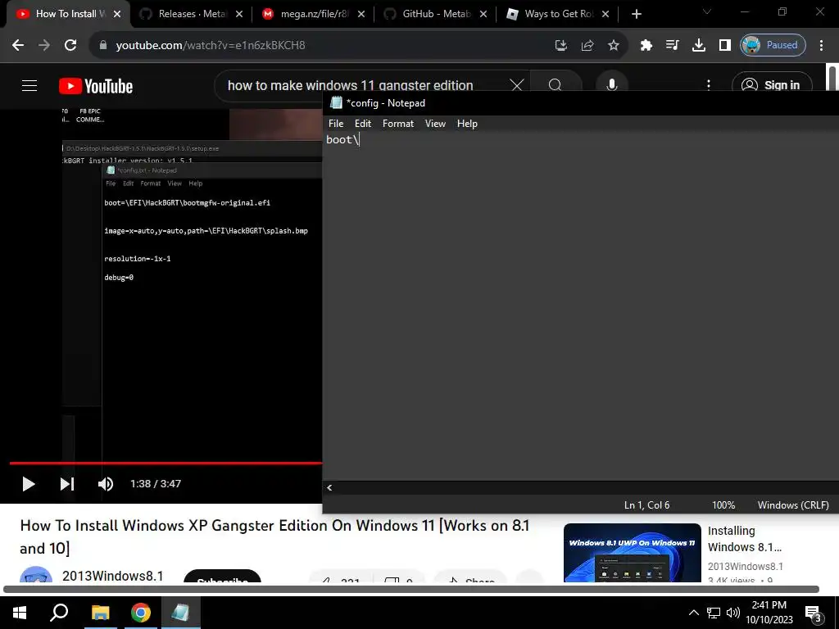Open taskbar search magnifier

tap(59, 613)
